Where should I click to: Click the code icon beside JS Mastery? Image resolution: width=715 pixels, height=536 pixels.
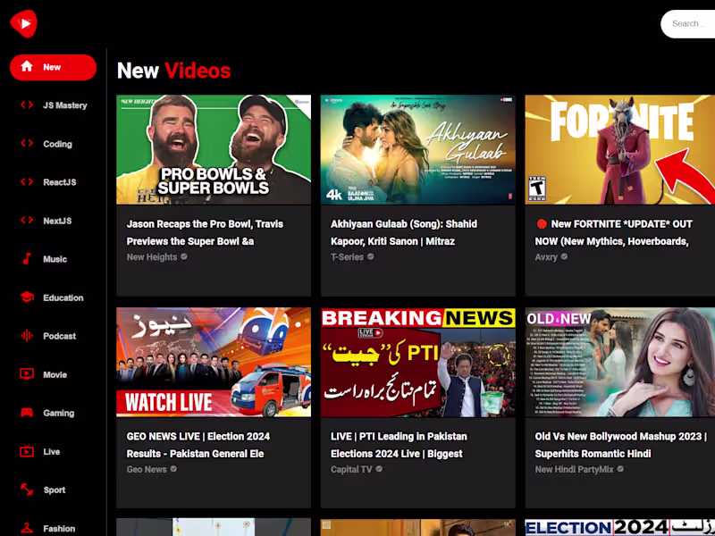pyautogui.click(x=27, y=105)
